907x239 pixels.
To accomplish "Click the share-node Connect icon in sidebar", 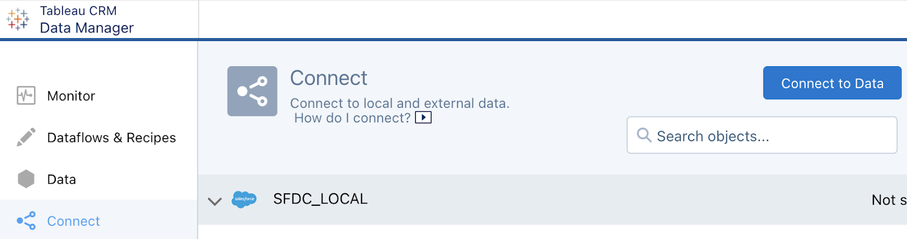I will (x=26, y=221).
